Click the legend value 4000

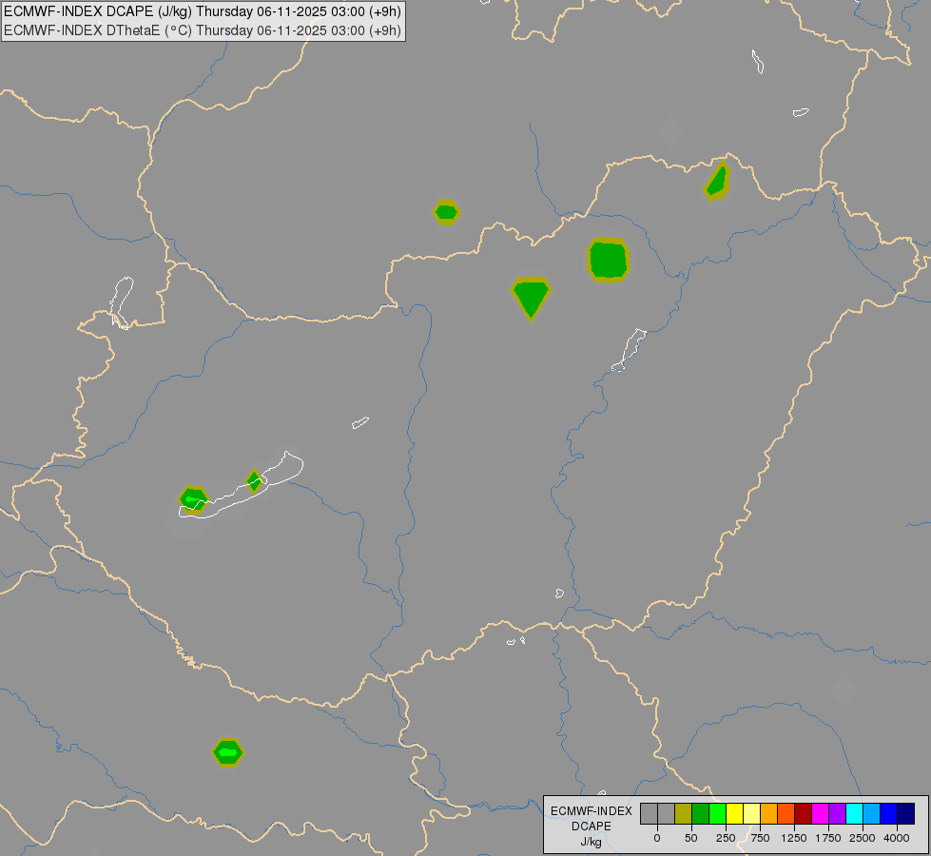pos(897,838)
